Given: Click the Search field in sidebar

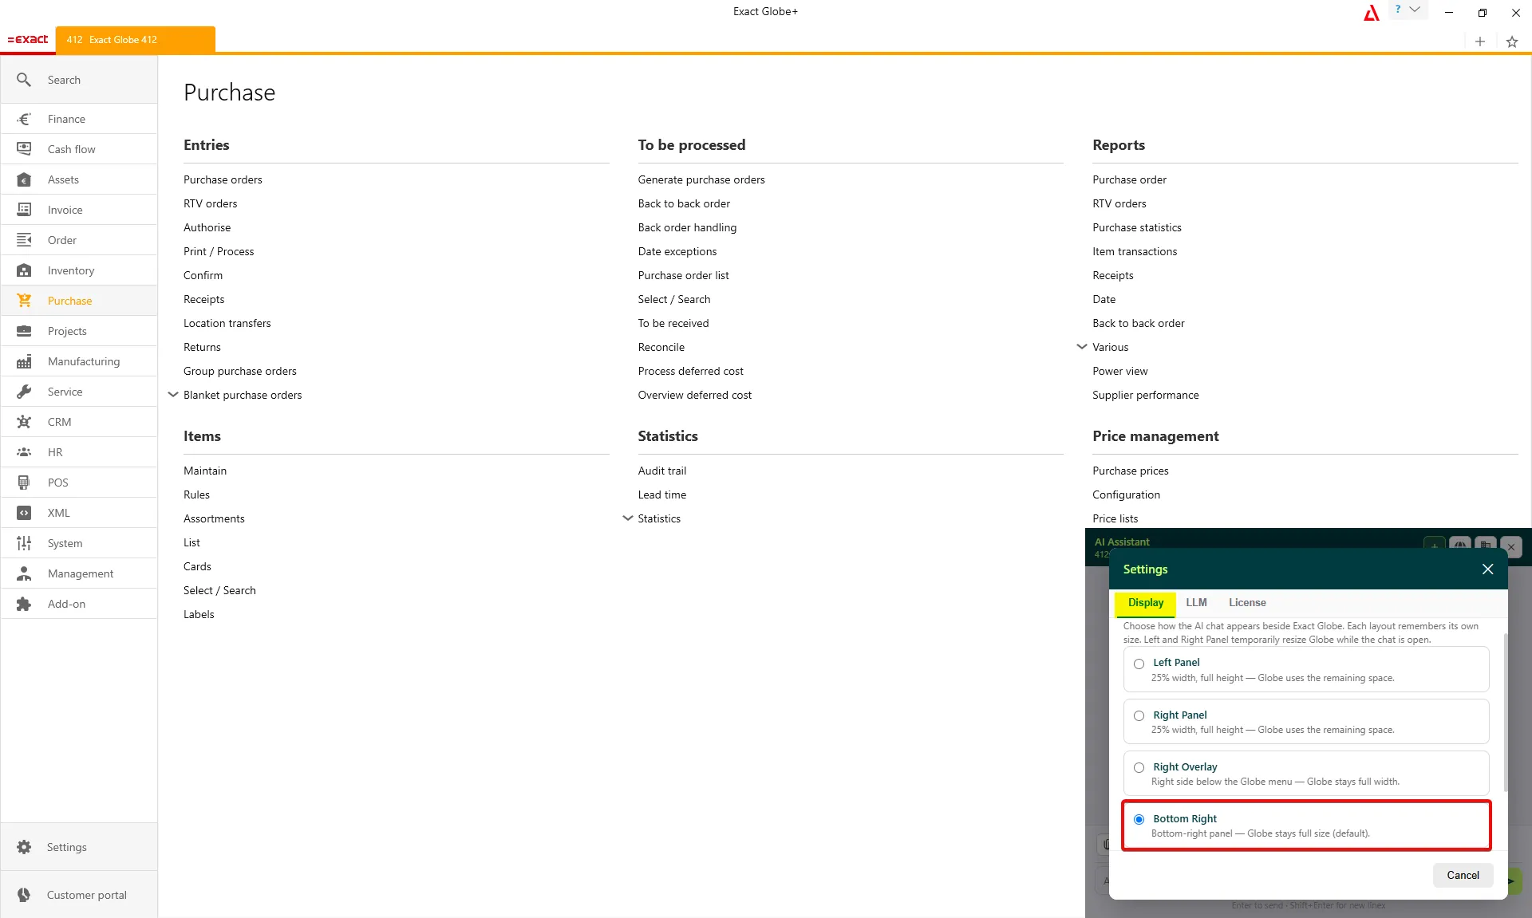Looking at the screenshot, I should (x=79, y=80).
